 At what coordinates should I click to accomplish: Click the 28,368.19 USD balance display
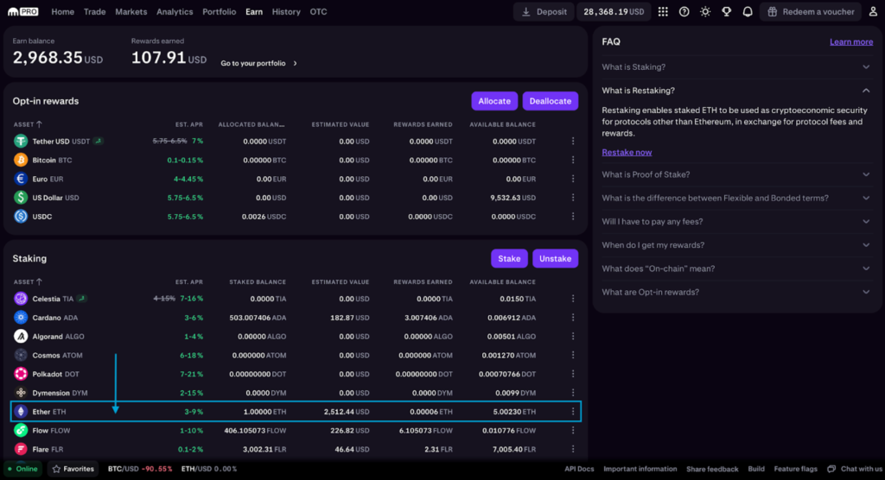614,12
